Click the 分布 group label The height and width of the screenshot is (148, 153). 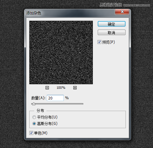pyautogui.click(x=40, y=110)
